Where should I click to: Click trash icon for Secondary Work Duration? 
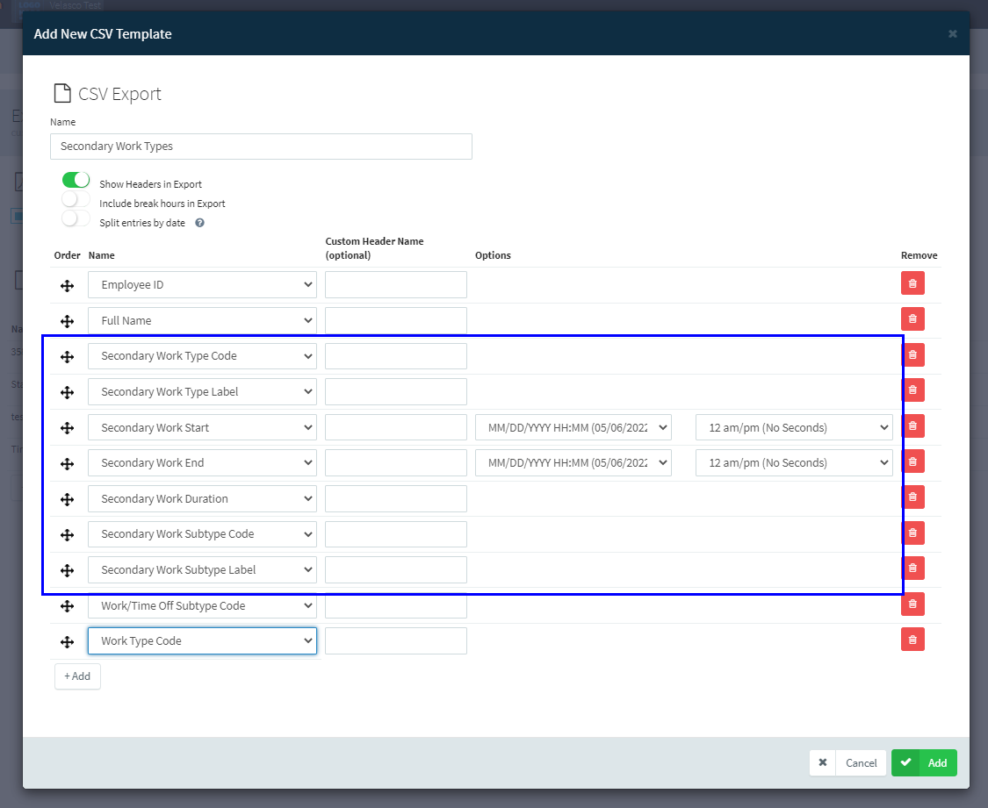(x=912, y=497)
